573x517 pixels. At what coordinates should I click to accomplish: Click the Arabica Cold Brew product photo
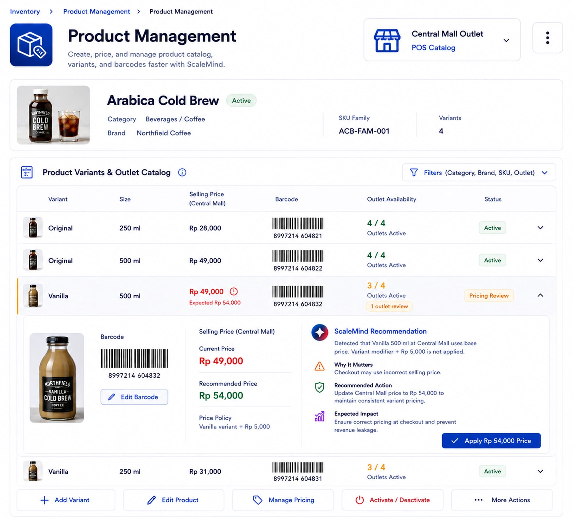(53, 115)
